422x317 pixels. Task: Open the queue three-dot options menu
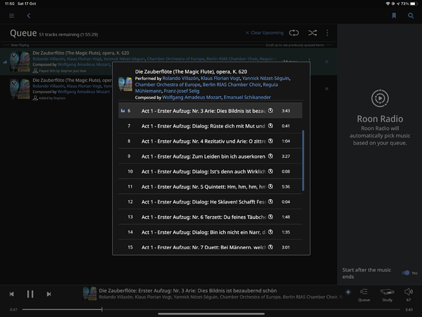pos(327,33)
